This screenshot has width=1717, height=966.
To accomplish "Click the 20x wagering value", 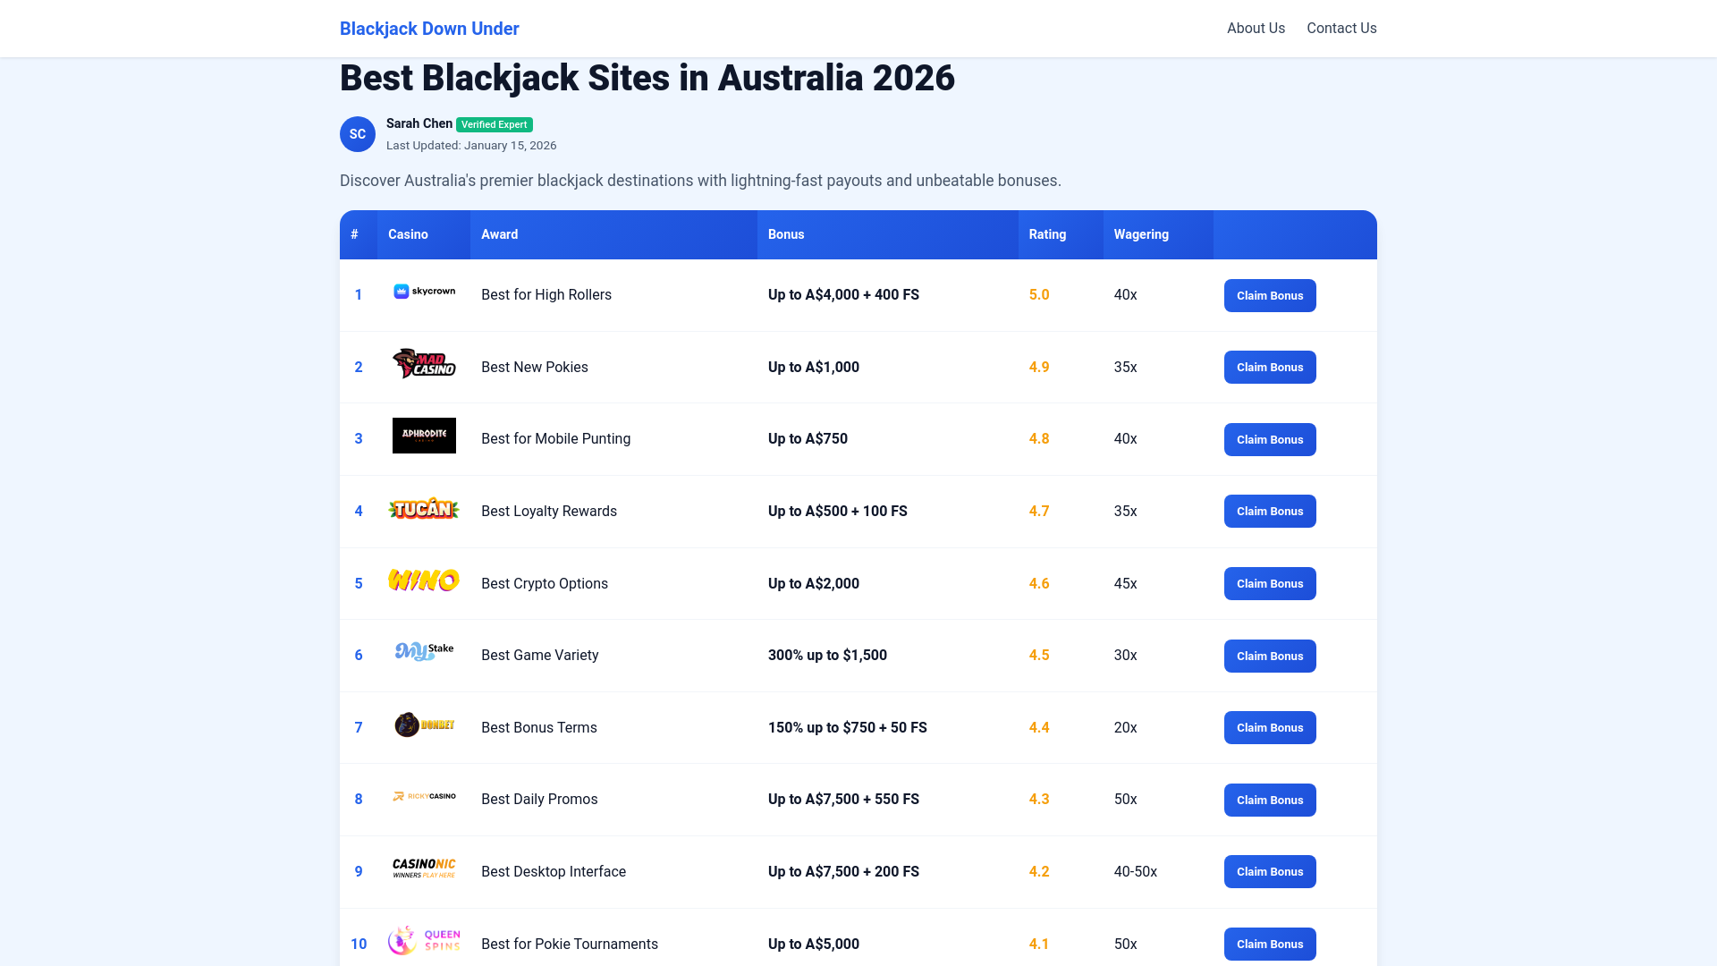I will coord(1125,728).
